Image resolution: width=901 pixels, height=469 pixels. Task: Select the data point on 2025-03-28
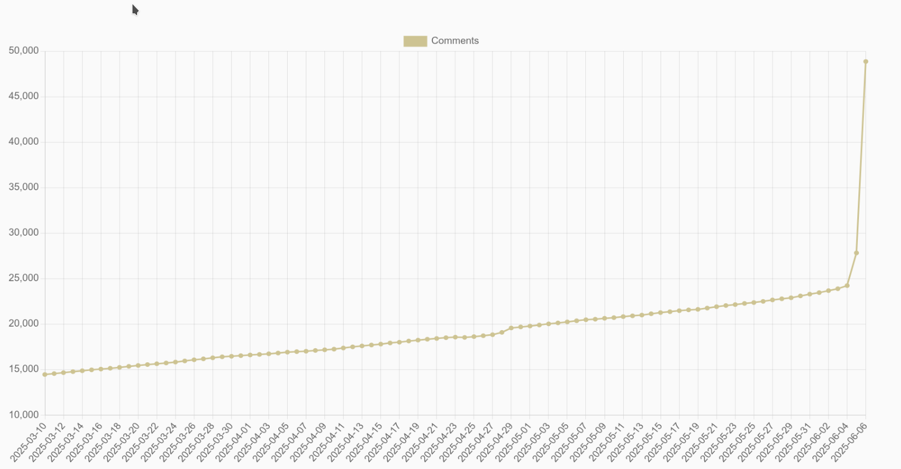pos(212,358)
